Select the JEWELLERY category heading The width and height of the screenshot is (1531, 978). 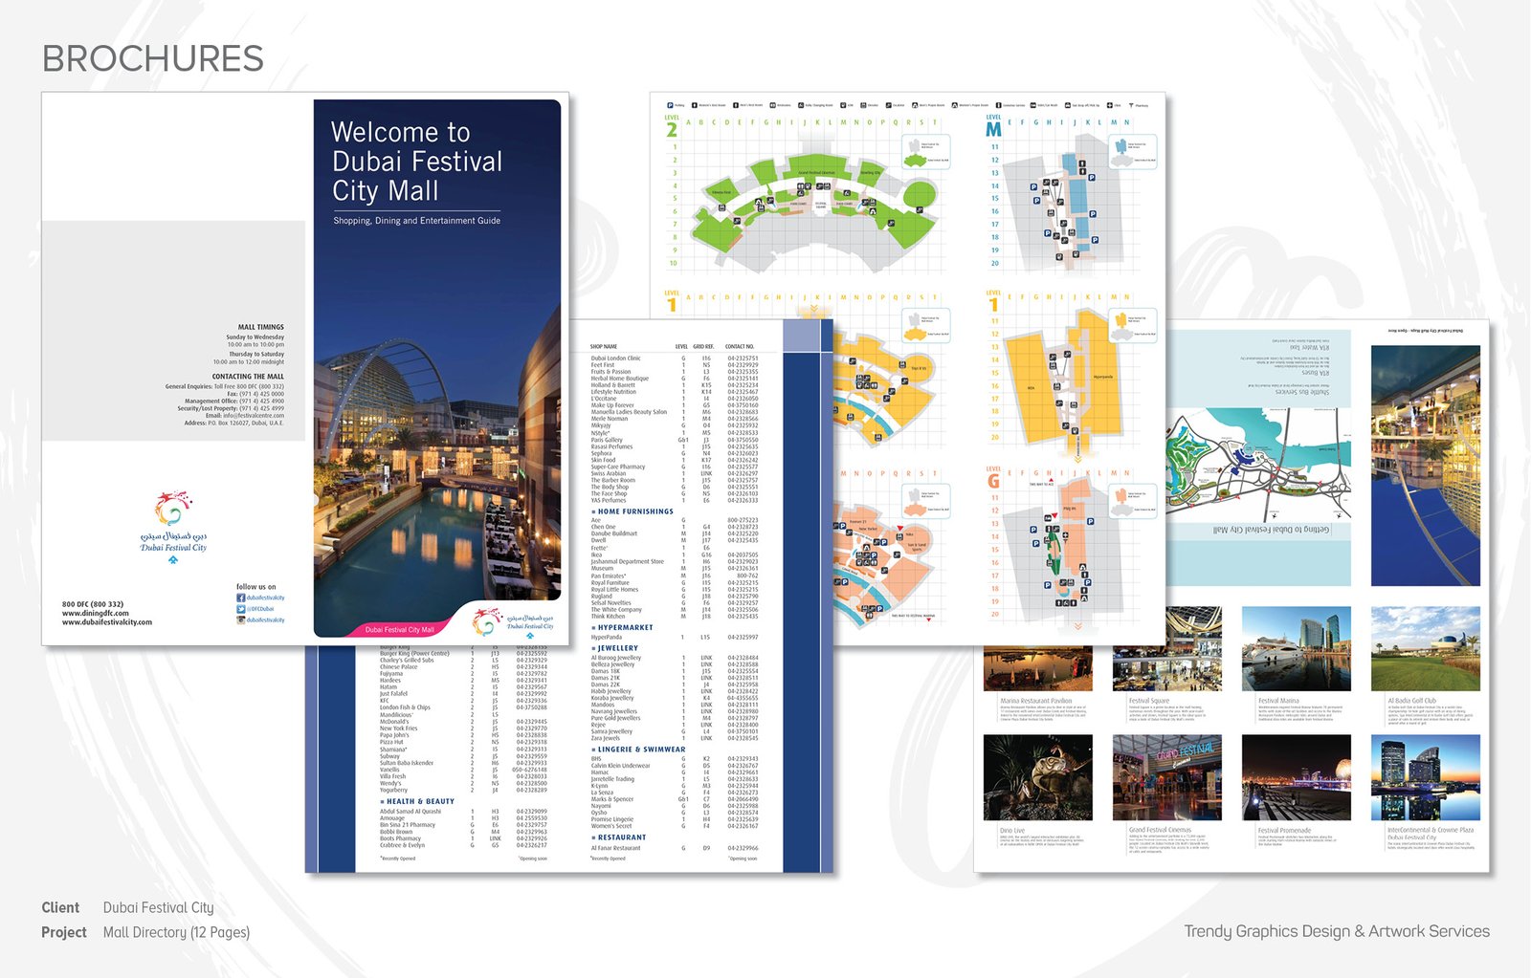click(x=615, y=648)
